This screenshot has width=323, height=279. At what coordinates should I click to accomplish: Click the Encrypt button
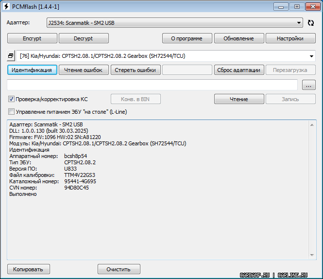32,38
